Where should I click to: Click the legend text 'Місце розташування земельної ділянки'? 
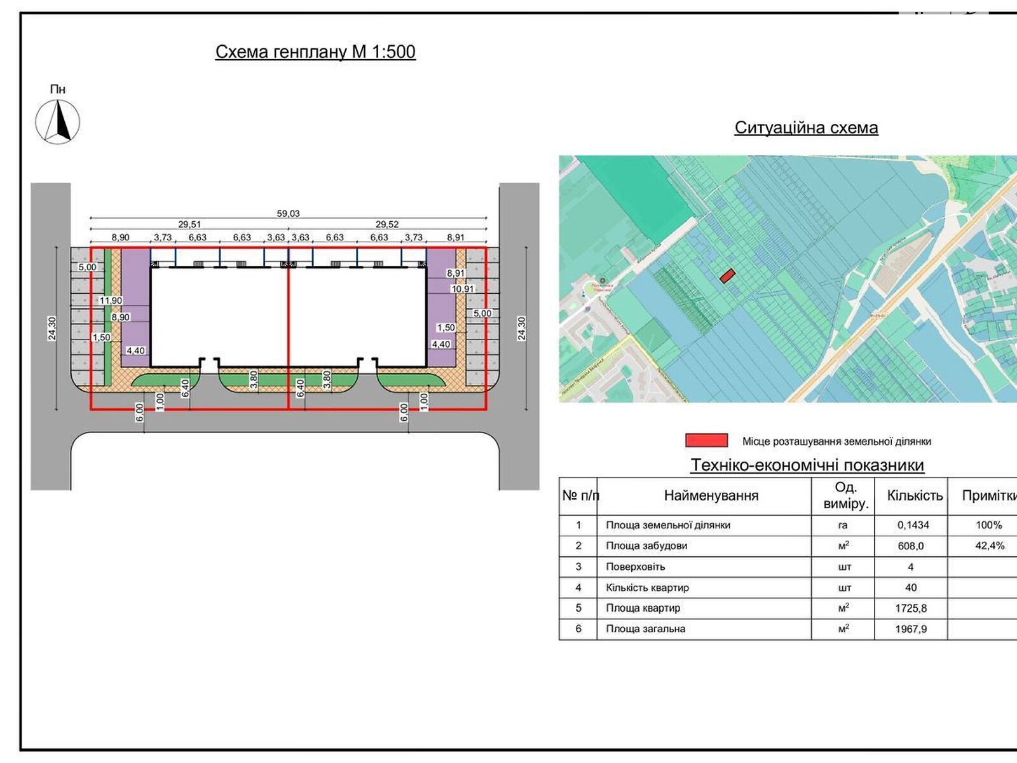coord(836,441)
